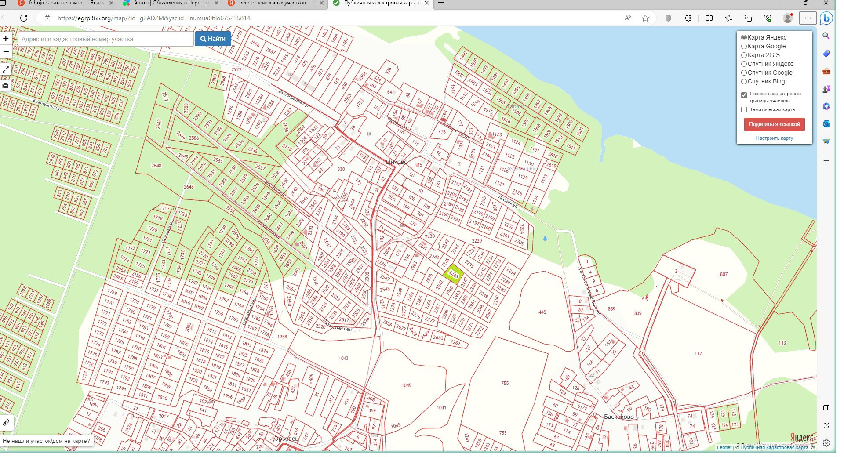Click the Поделиться ссылкой button
Viewport: 844px width, 457px height.
774,124
